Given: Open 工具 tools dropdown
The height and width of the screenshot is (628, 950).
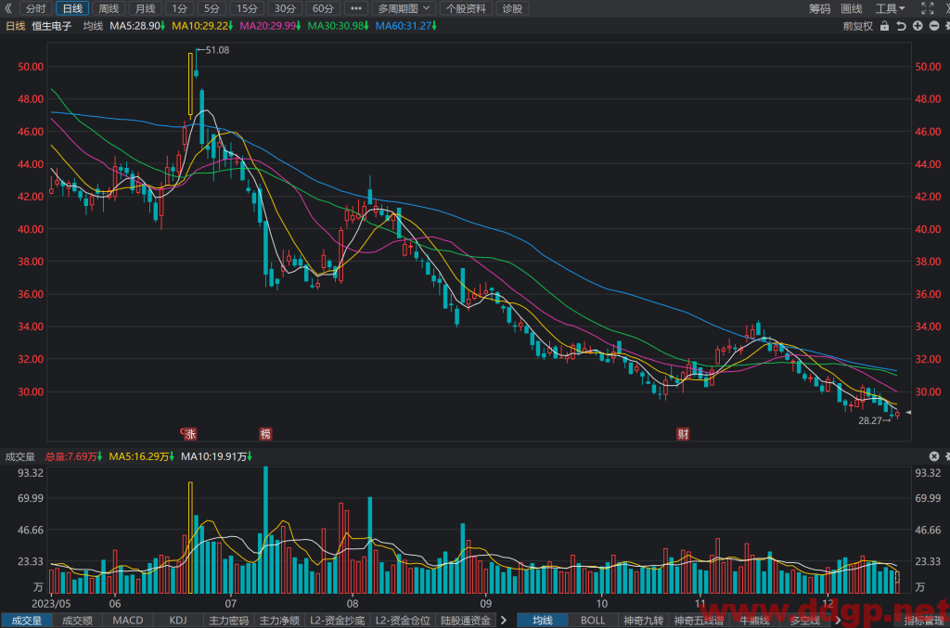Looking at the screenshot, I should click(890, 8).
